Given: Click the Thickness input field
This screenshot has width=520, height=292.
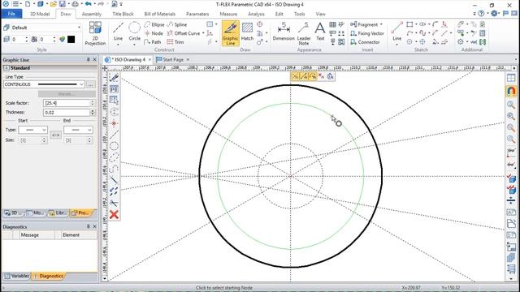Looking at the screenshot, I should 67,113.
